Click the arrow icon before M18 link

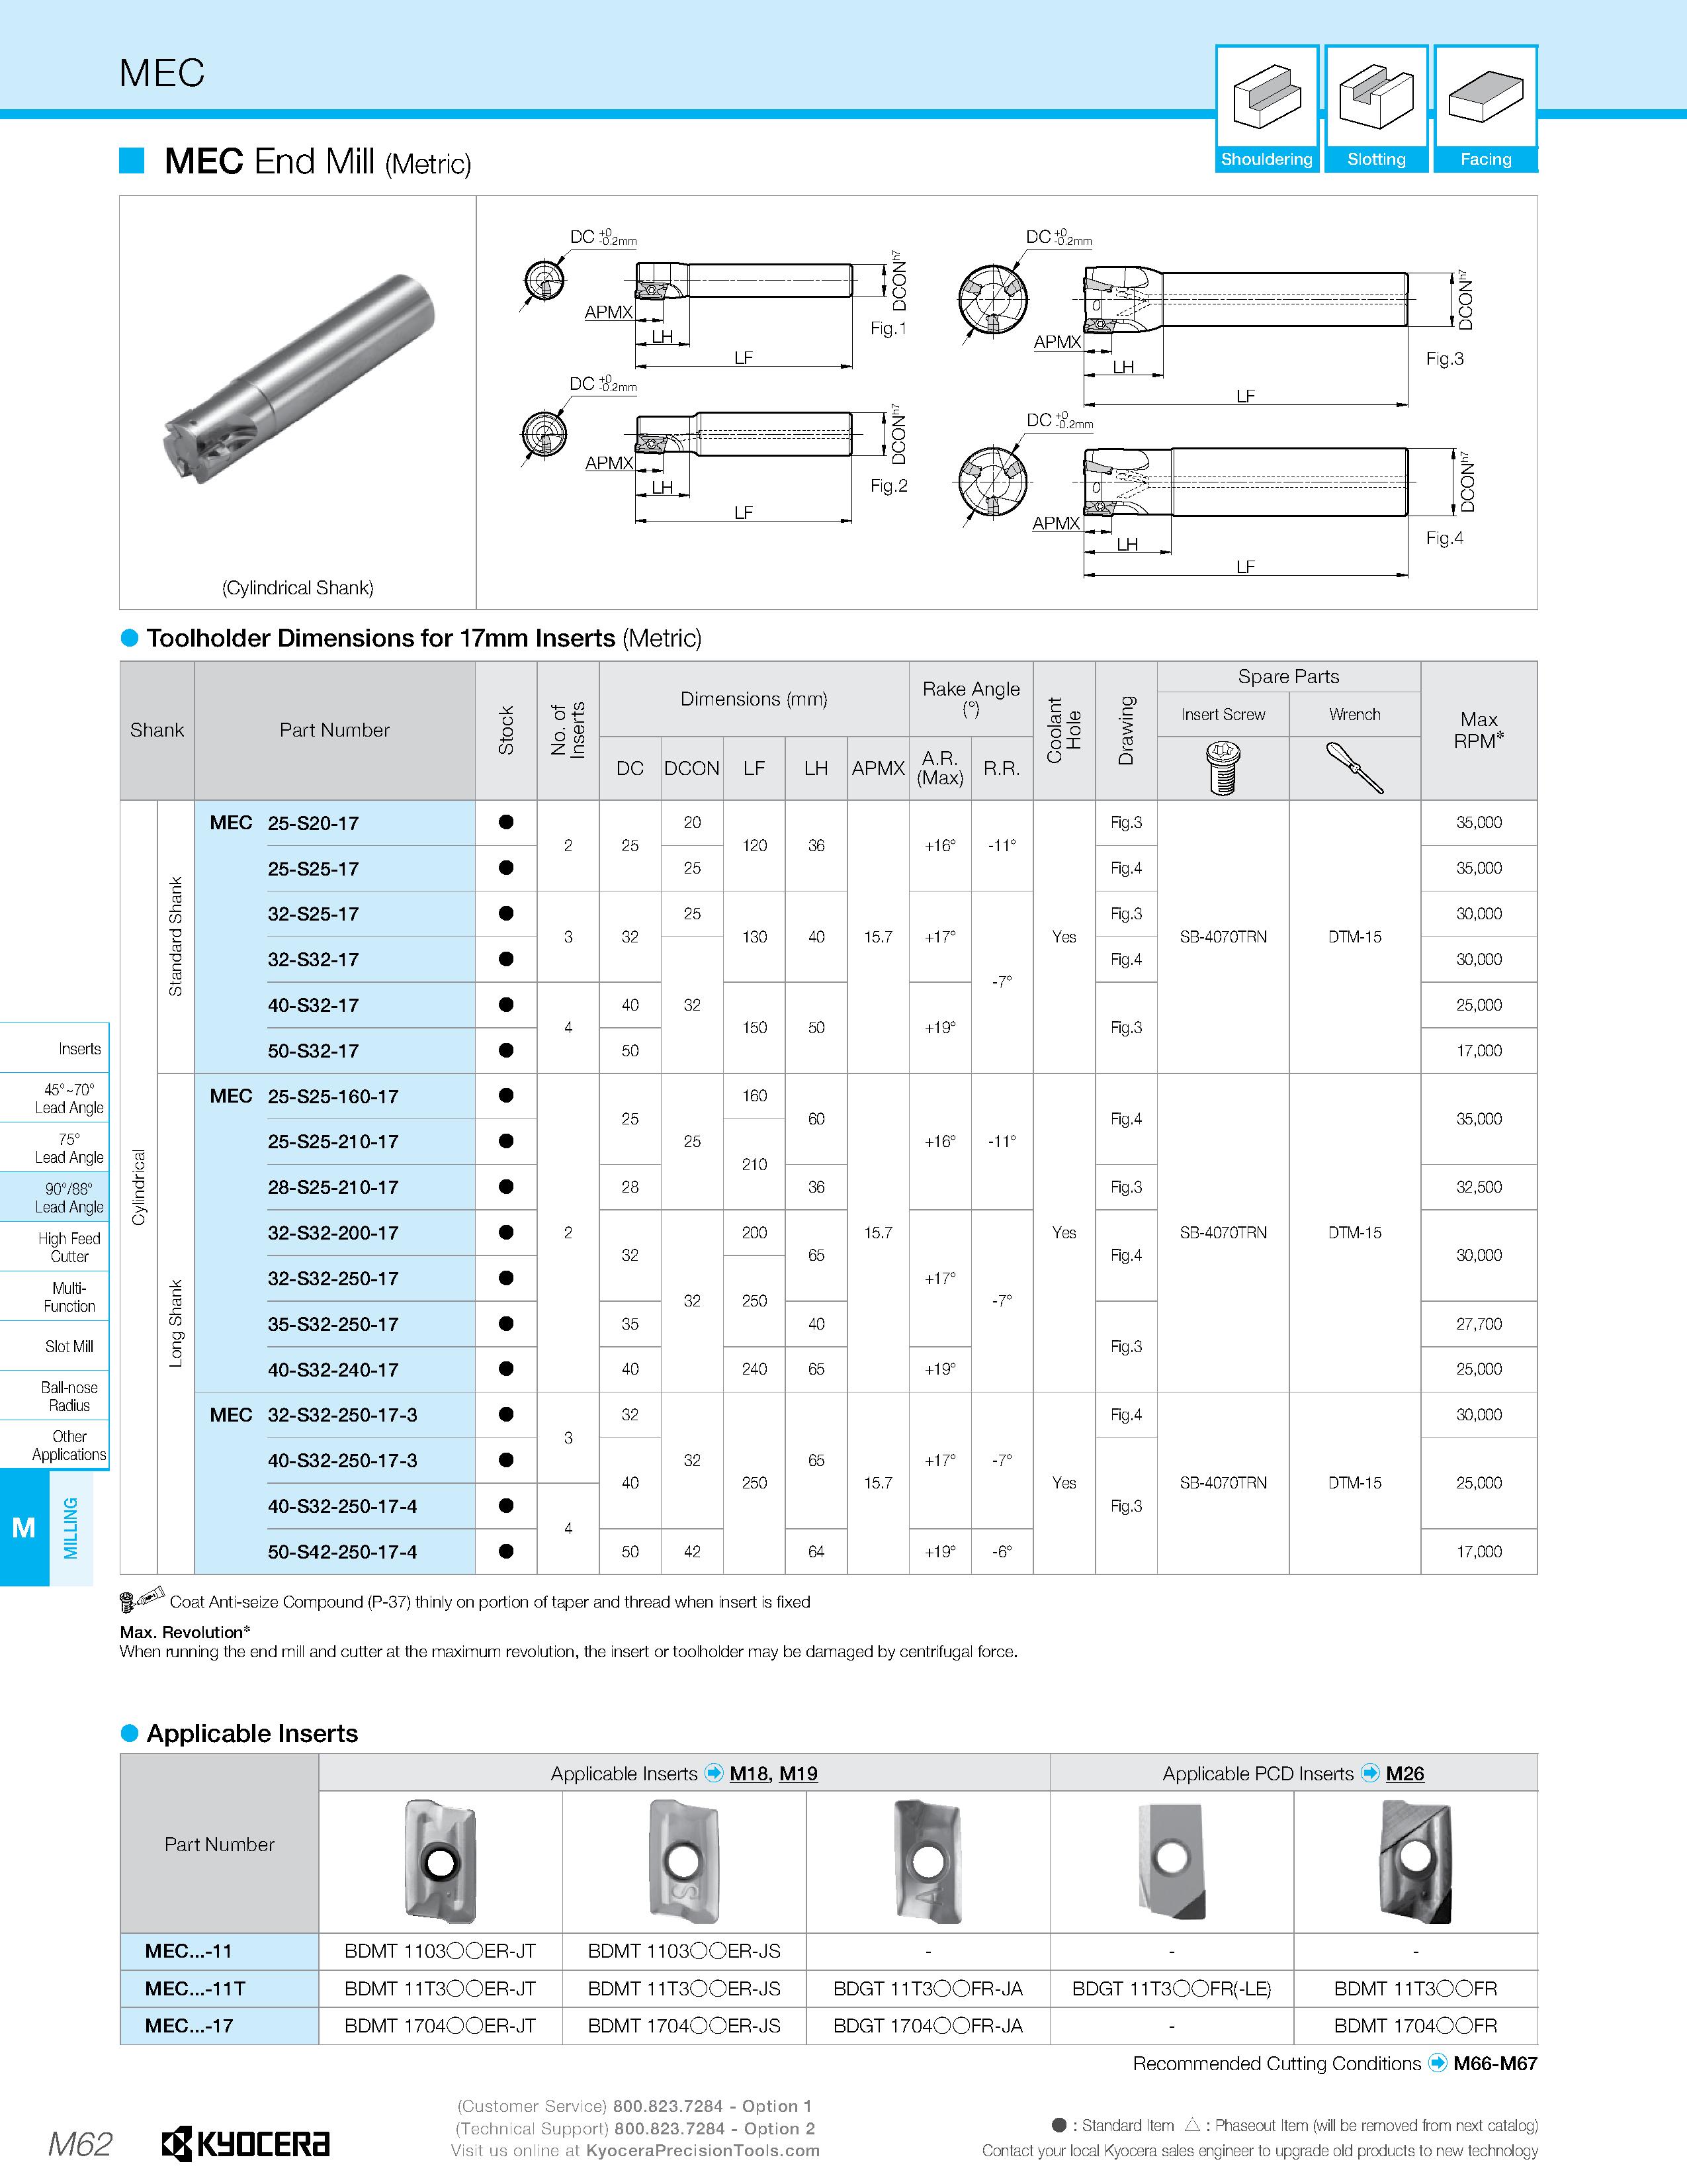pyautogui.click(x=714, y=1773)
